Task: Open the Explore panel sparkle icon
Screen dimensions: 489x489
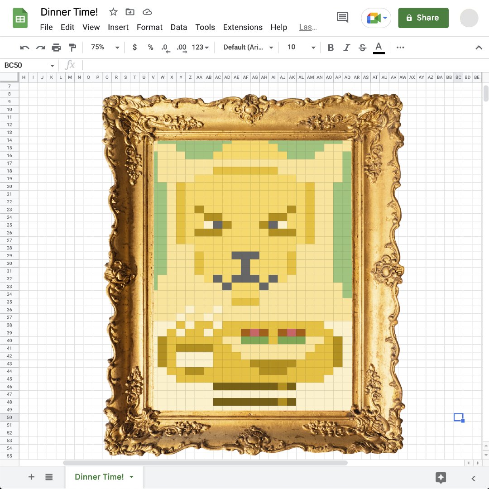Action: (441, 476)
